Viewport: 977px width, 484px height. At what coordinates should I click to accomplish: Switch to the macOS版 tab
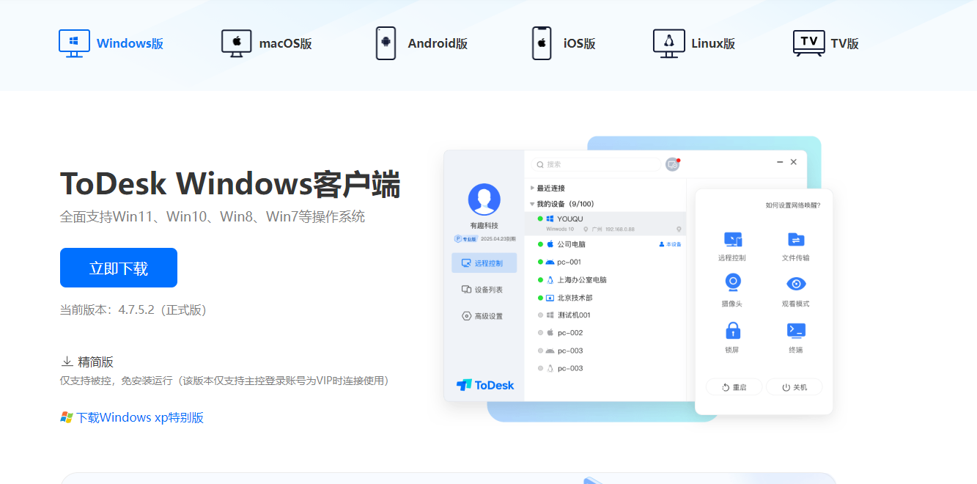coord(267,43)
